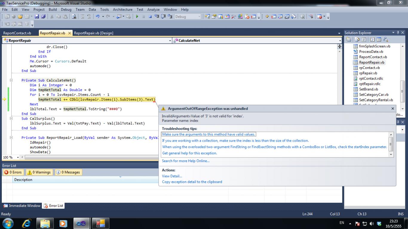The height and width of the screenshot is (229, 408).
Task: Click the Properties icon in Solution Explorer
Action: point(349,39)
